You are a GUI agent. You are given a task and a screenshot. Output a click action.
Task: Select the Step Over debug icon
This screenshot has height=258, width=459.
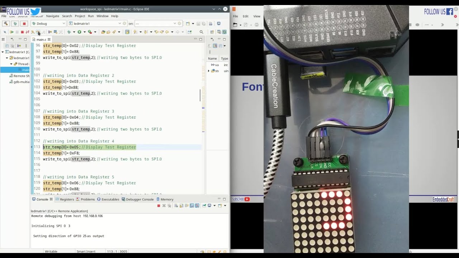pyautogui.click(x=38, y=32)
